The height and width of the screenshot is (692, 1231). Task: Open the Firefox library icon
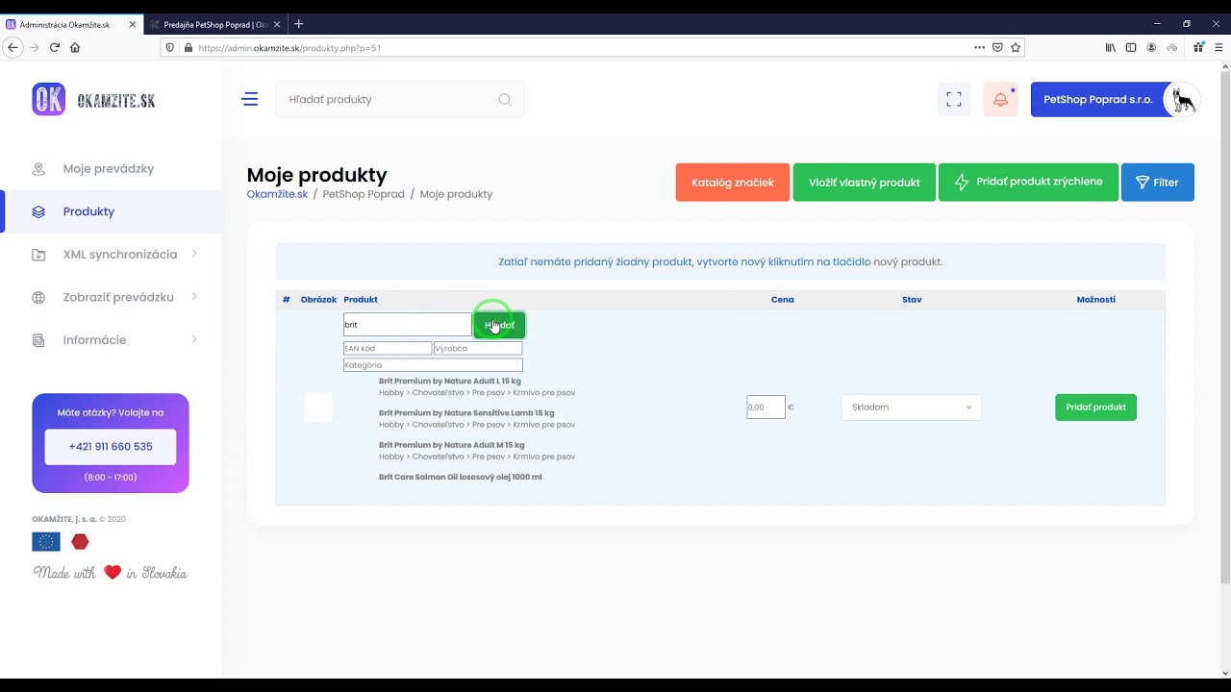point(1111,47)
